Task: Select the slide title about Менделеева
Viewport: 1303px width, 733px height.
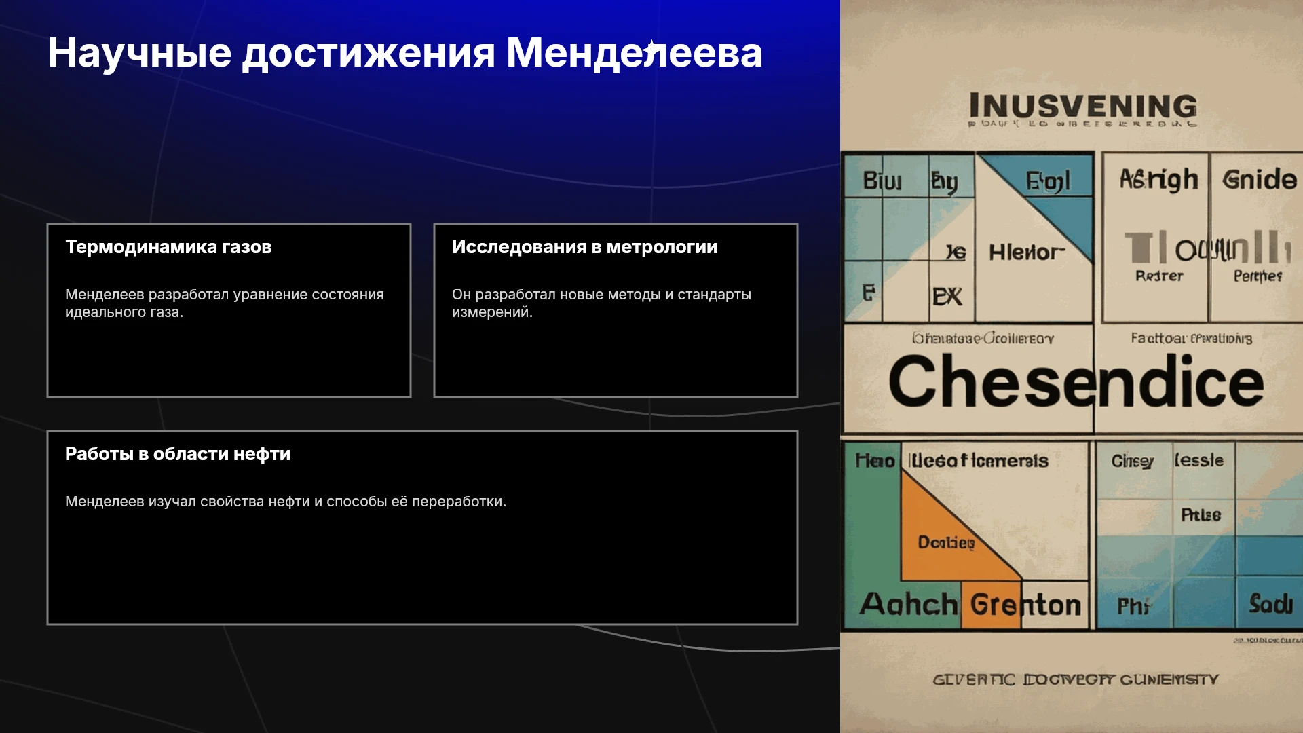Action: coord(405,53)
